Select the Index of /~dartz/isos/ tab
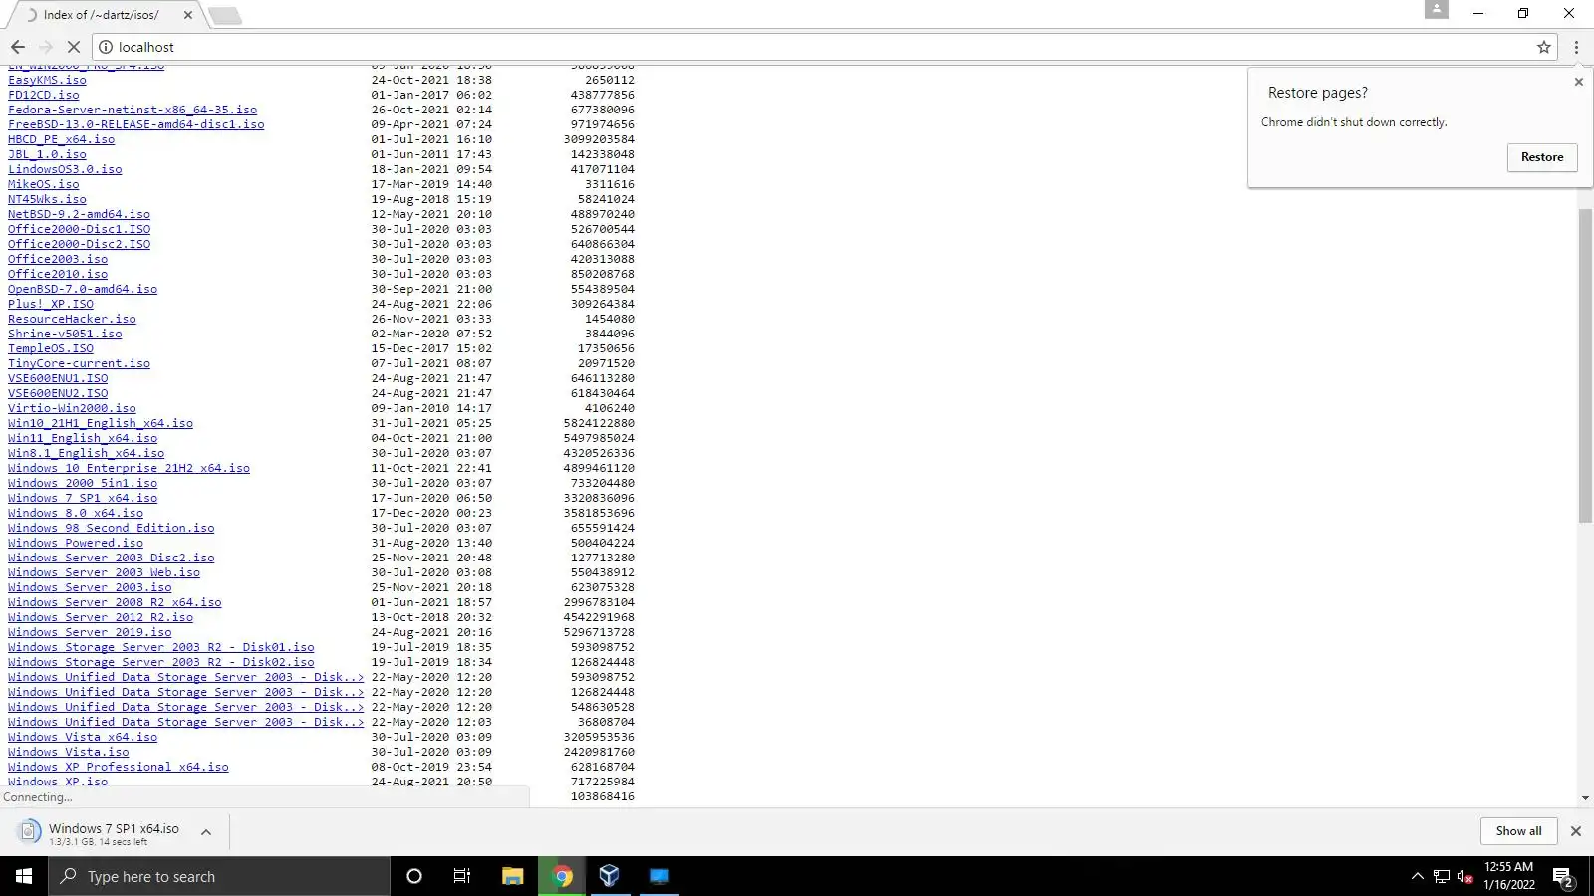Image resolution: width=1594 pixels, height=896 pixels. pyautogui.click(x=100, y=15)
